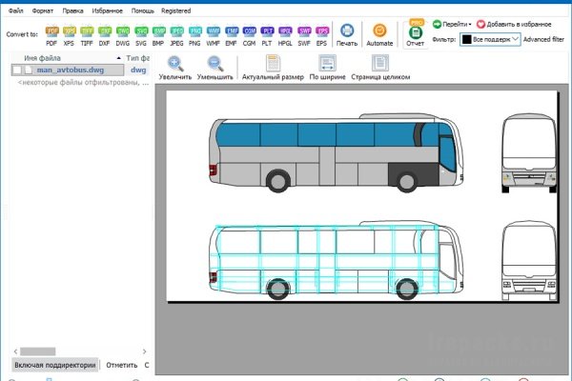Click the file list scroll-left arrow

(x=15, y=351)
